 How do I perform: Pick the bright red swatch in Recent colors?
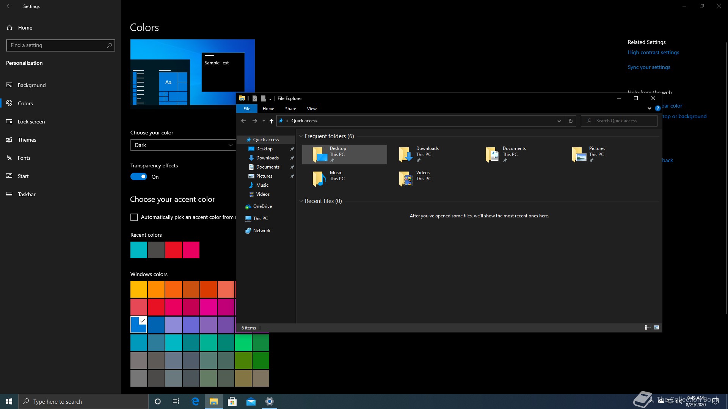pos(174,250)
